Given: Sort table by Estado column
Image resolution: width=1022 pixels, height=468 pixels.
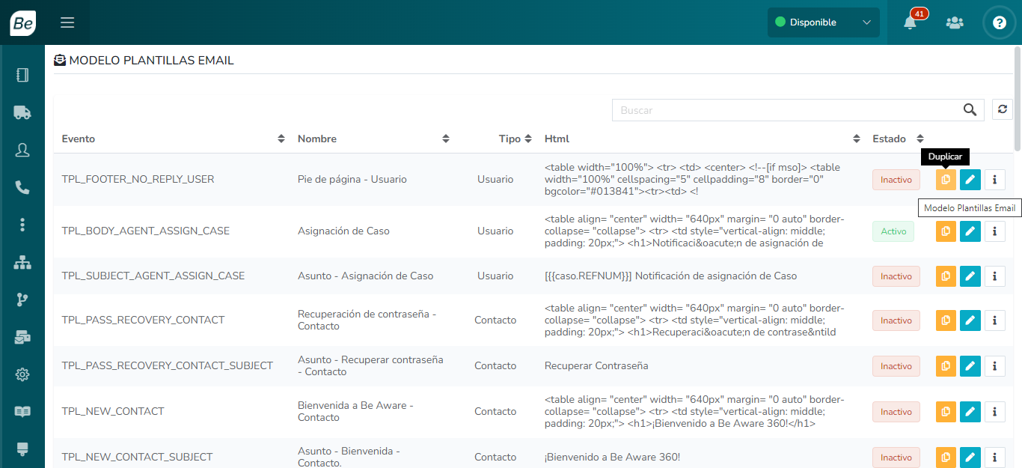Looking at the screenshot, I should [920, 139].
